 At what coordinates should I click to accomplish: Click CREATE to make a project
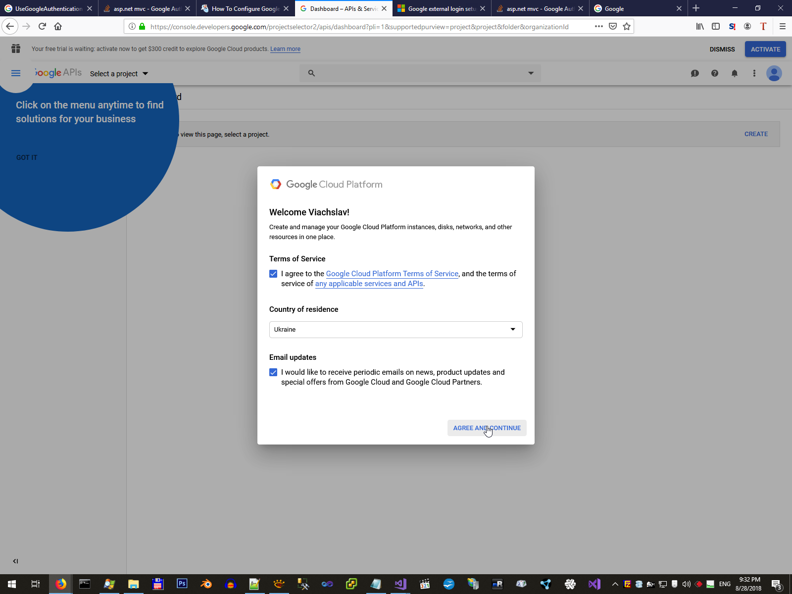pos(756,134)
